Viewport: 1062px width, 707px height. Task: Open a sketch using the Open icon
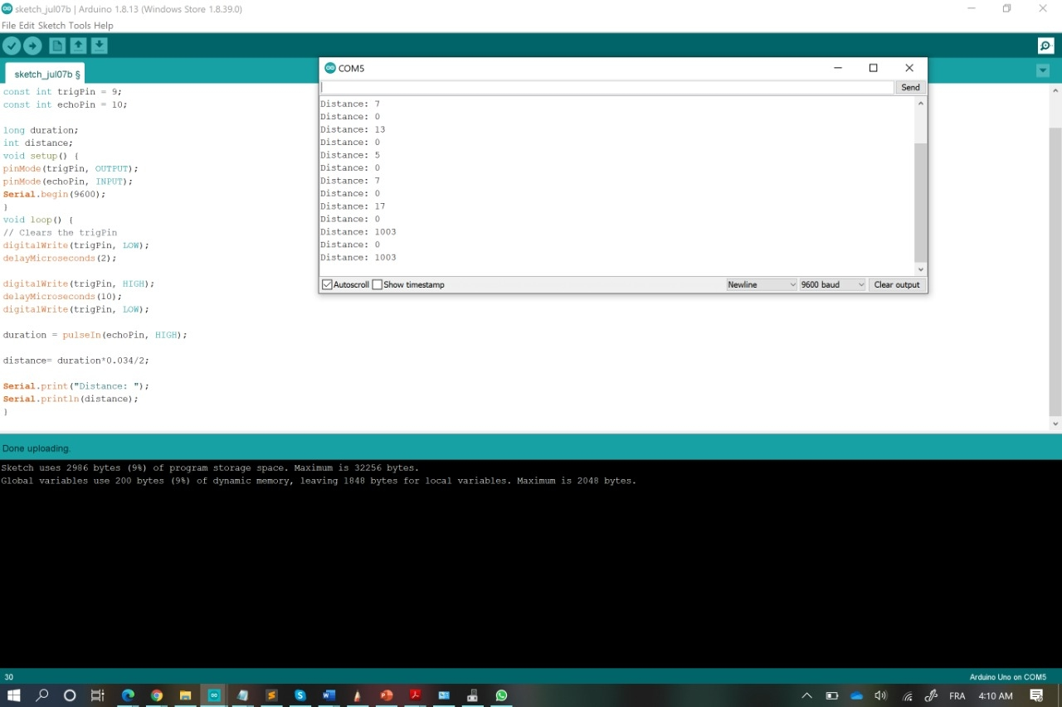tap(78, 46)
